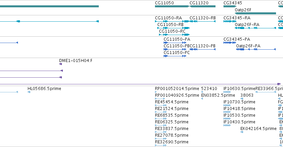Viewport: 283px width, 147px height.
Task: Select the EN03852.5prime EST arrowhead
Action: click(x=202, y=99)
